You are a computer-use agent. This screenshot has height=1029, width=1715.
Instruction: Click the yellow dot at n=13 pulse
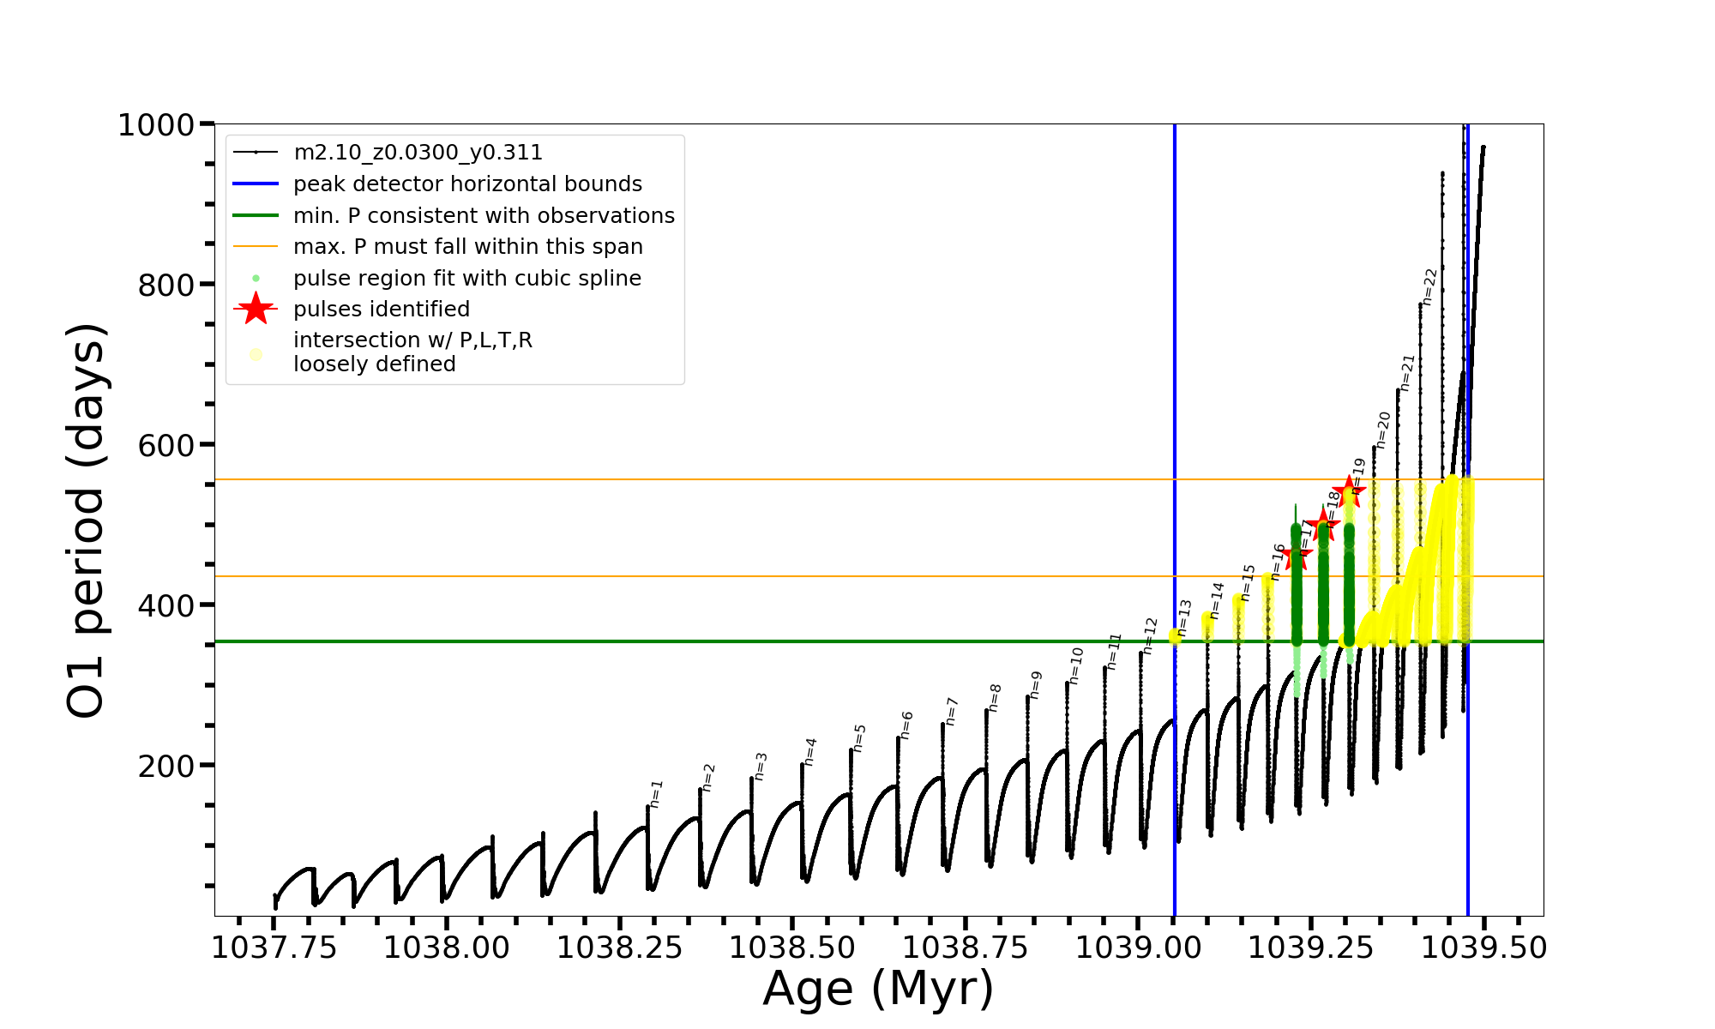click(x=1175, y=636)
